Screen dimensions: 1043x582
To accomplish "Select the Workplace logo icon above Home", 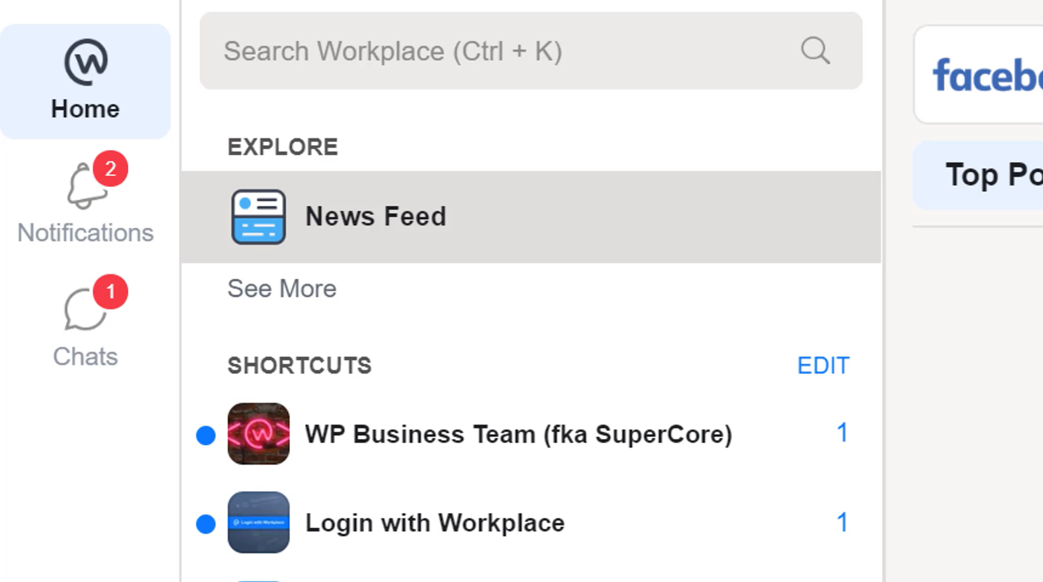I will (x=84, y=61).
